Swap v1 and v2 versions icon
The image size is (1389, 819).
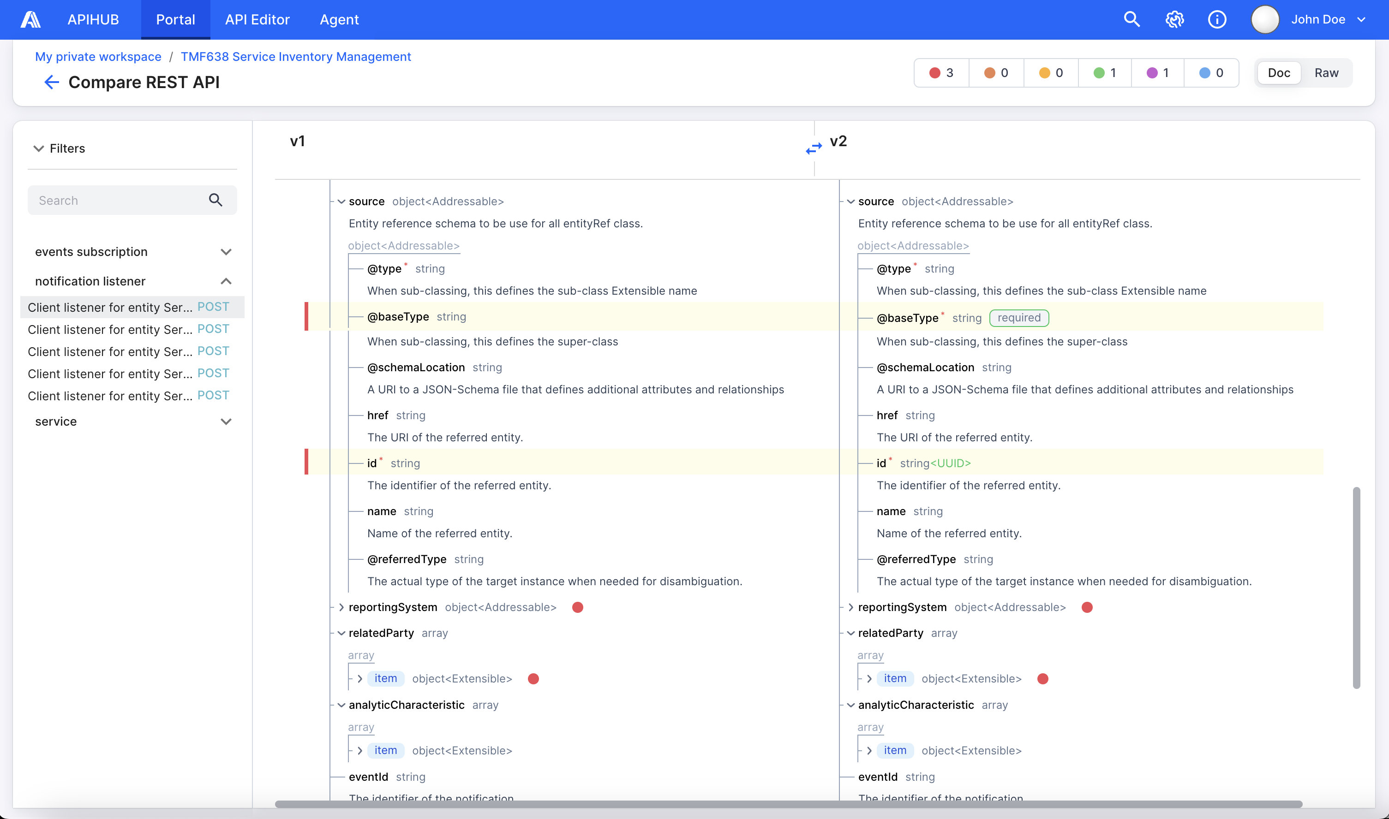[814, 148]
